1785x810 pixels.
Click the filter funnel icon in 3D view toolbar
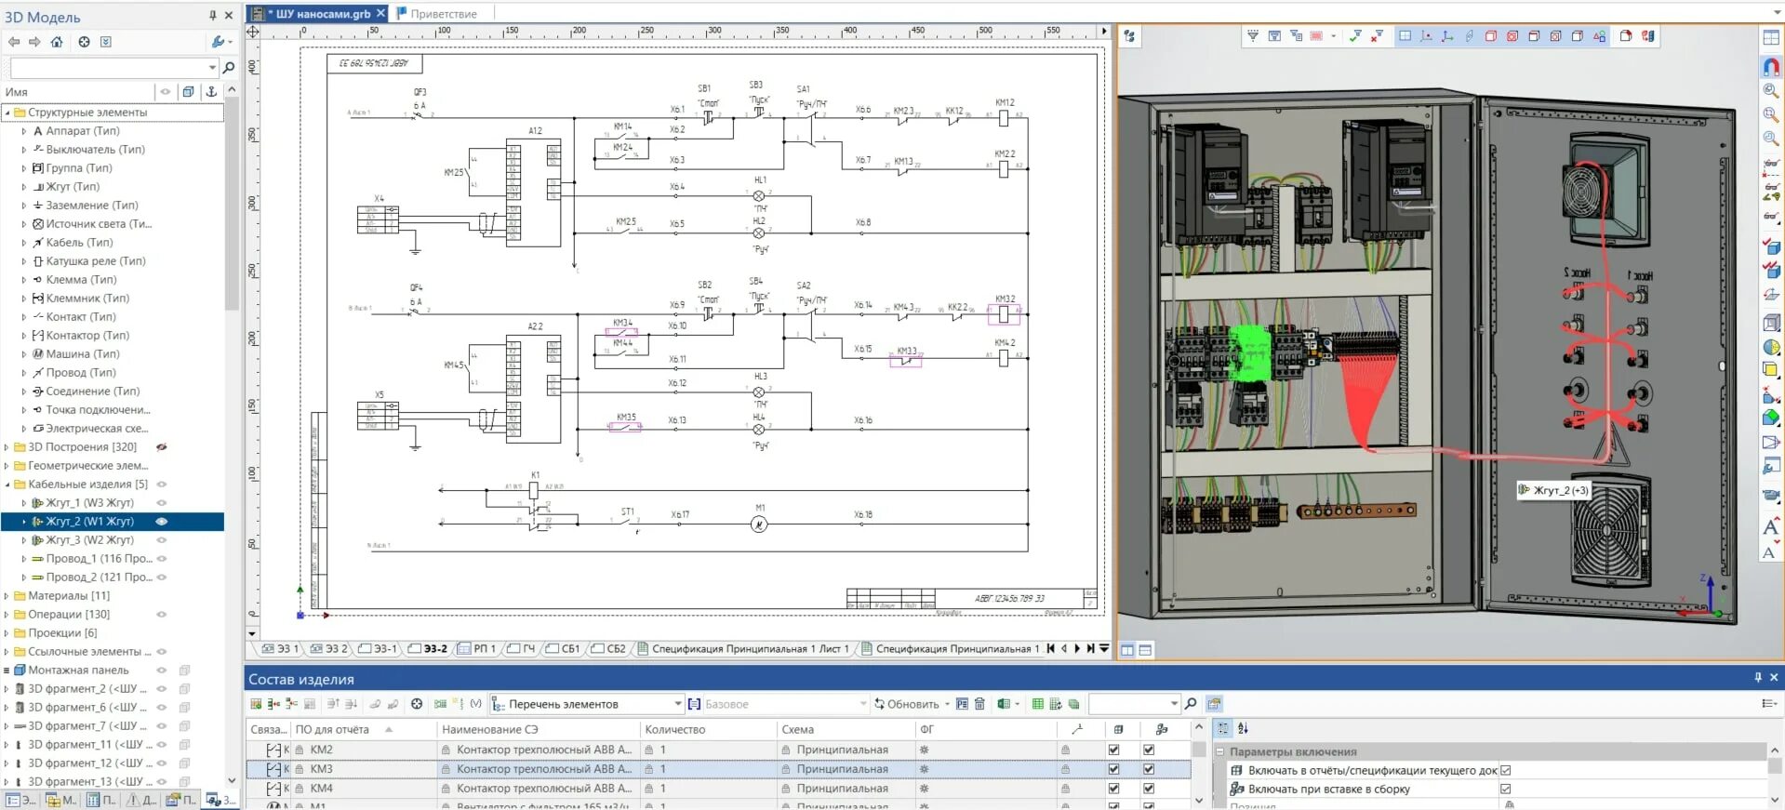(1253, 36)
